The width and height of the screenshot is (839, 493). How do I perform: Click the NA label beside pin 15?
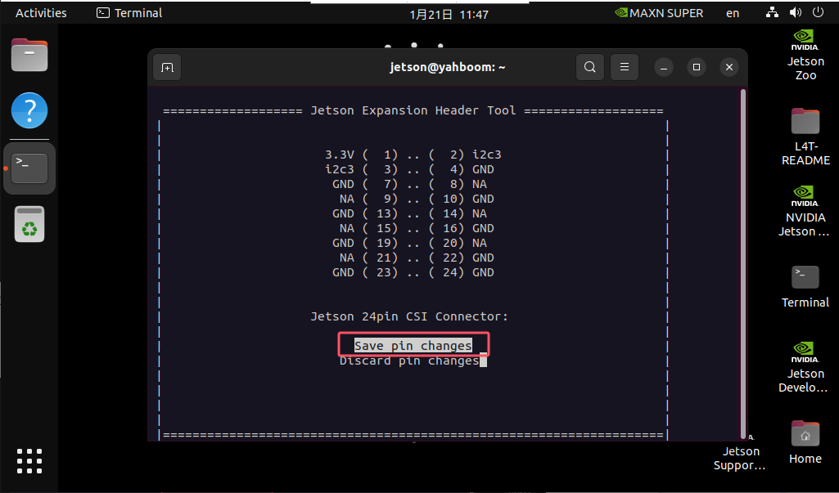coord(347,228)
